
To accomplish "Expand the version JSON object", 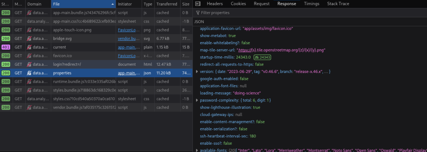I will tap(197, 72).
